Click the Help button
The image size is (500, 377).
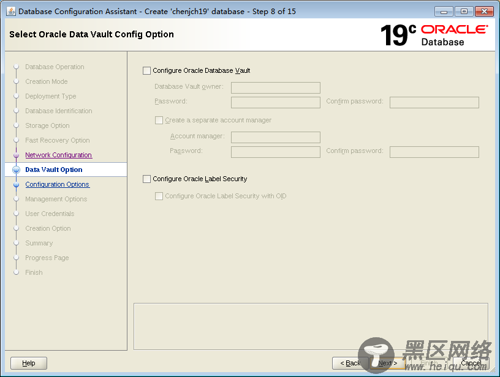29,363
